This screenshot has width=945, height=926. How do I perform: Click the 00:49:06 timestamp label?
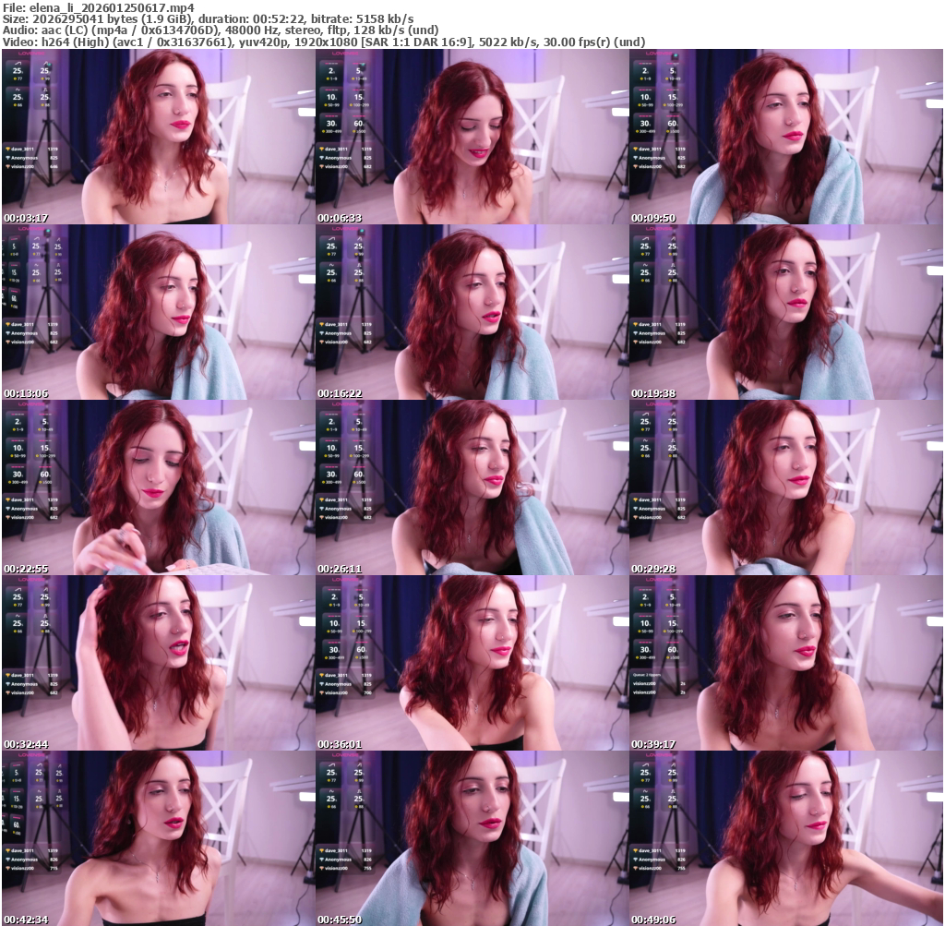tap(653, 920)
